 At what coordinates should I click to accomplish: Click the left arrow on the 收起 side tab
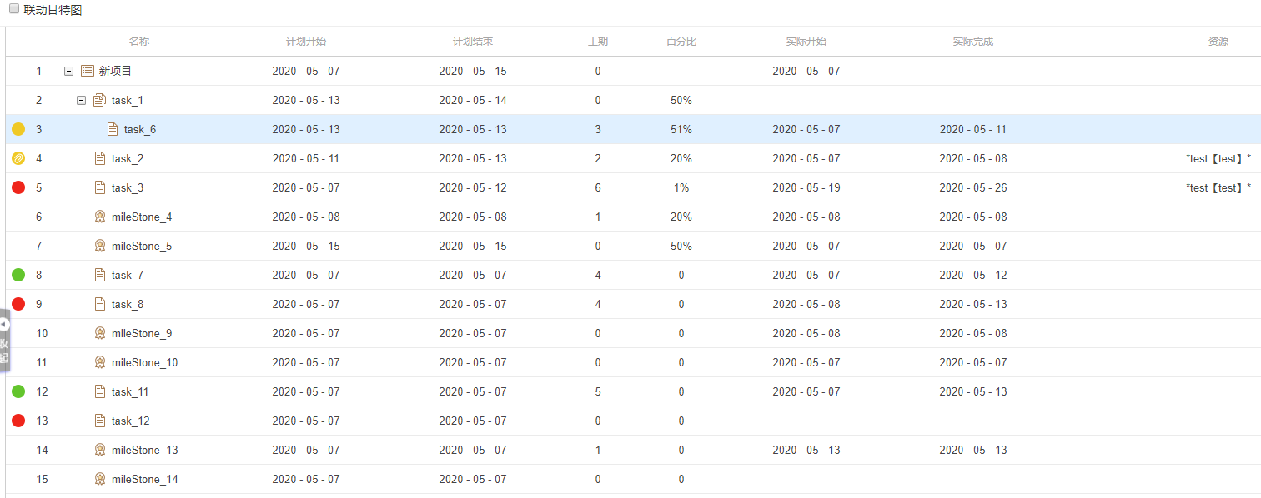[5, 323]
